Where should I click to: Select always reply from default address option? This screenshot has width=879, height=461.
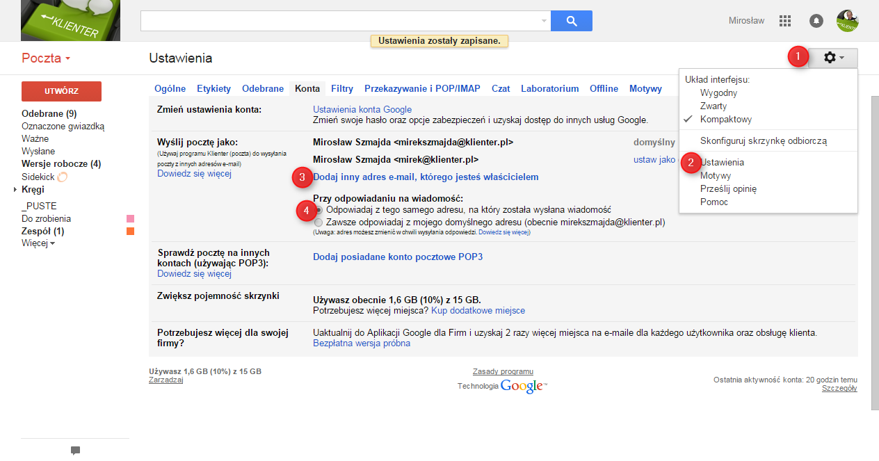(x=319, y=223)
